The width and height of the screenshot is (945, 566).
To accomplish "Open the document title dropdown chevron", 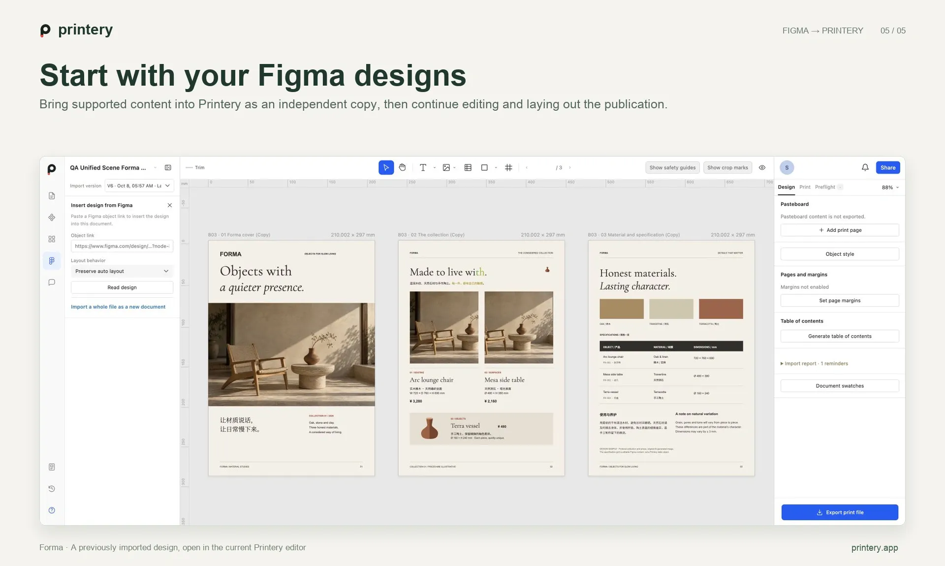I will (155, 168).
